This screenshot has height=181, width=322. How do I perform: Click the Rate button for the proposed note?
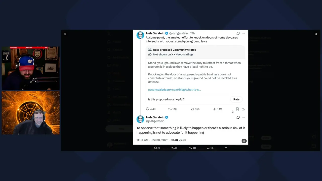pyautogui.click(x=236, y=99)
